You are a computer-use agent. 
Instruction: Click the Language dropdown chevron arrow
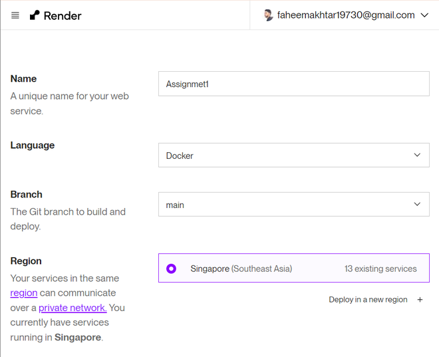pos(417,156)
